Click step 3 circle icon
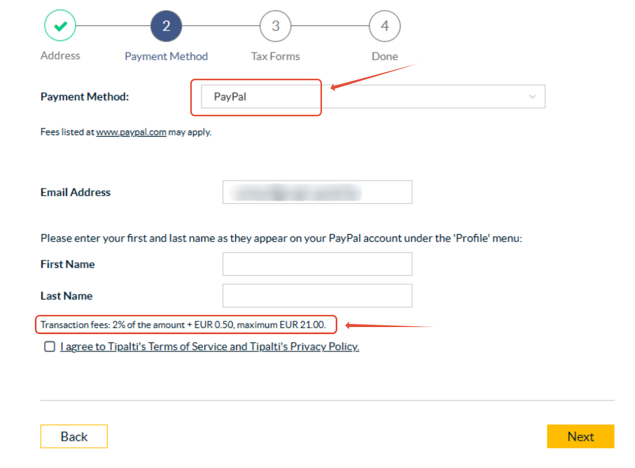The height and width of the screenshot is (468, 635). click(275, 26)
